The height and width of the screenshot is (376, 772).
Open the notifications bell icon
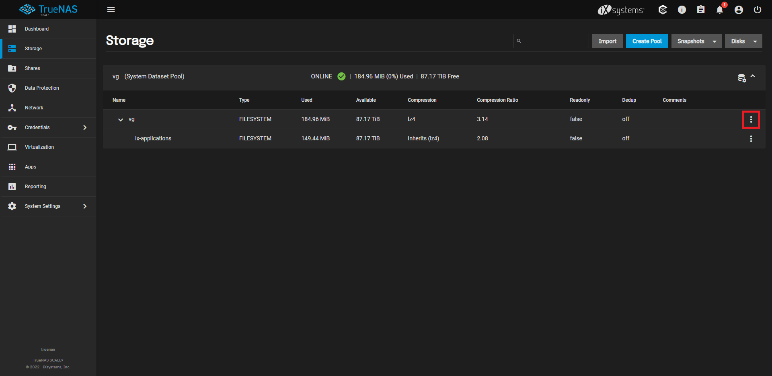pos(720,10)
